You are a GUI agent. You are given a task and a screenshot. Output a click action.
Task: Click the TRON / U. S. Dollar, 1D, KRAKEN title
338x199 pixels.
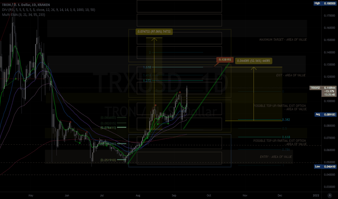click(26, 5)
